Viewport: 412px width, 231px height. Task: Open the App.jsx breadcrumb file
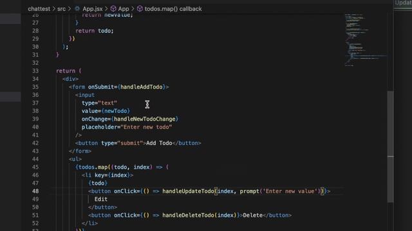tap(93, 8)
